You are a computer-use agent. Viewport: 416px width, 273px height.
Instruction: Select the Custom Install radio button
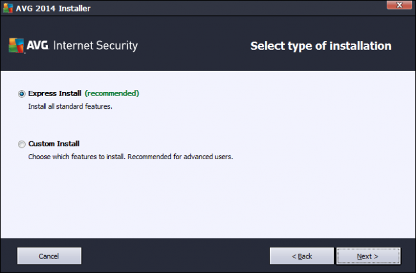(x=22, y=144)
